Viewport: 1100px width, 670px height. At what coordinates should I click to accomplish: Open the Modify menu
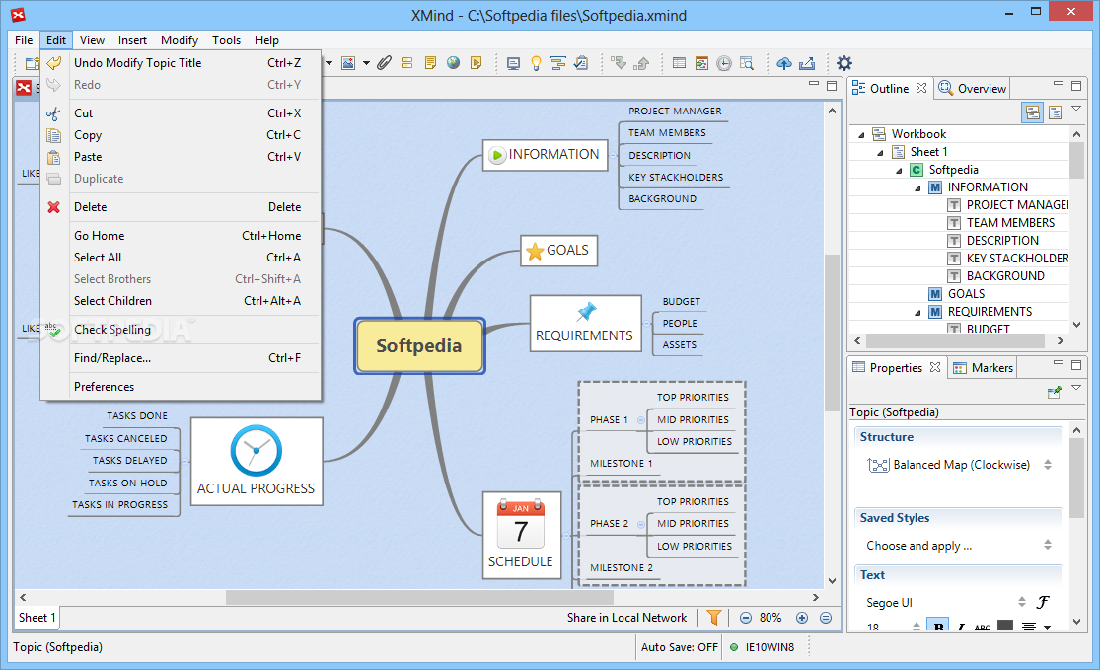pyautogui.click(x=180, y=40)
